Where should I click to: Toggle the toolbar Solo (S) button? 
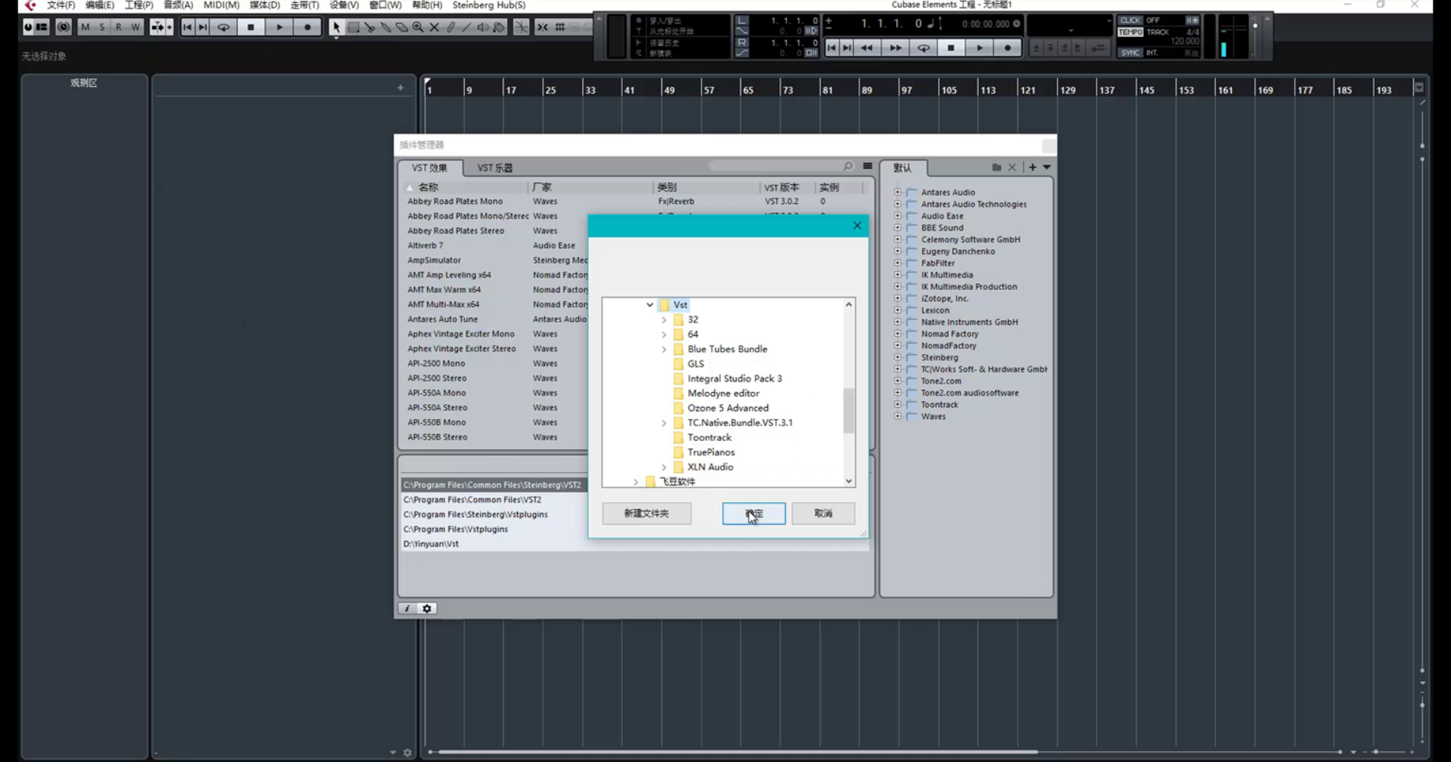click(x=102, y=27)
